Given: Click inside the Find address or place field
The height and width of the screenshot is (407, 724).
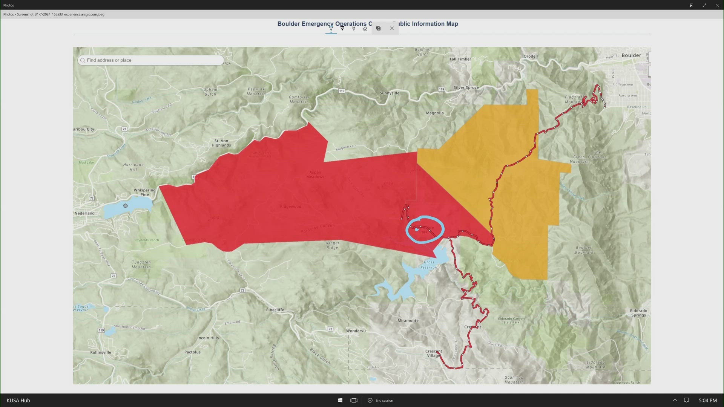Looking at the screenshot, I should coord(151,60).
